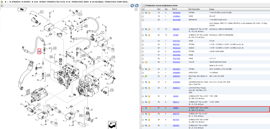Open part number link BN302646
Screen dimensions: 270x129
click(177, 13)
